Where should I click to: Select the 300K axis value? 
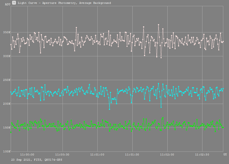pos(7,56)
